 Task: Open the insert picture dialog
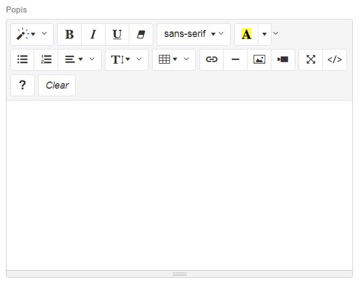pos(259,60)
